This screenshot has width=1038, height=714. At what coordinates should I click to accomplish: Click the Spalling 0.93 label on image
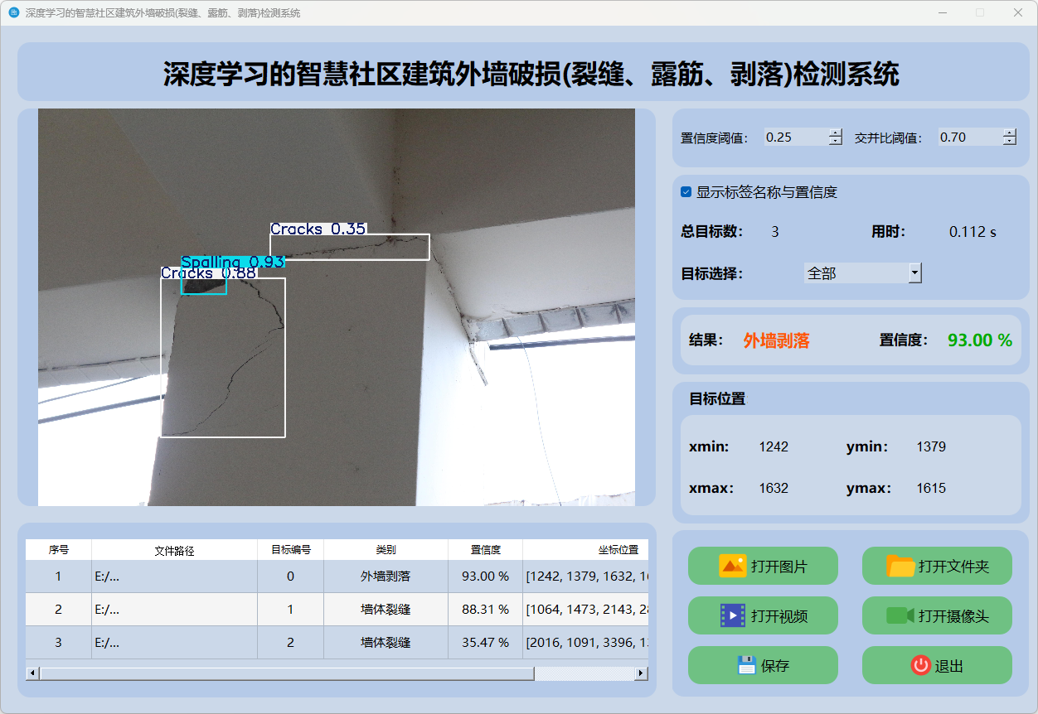[233, 261]
